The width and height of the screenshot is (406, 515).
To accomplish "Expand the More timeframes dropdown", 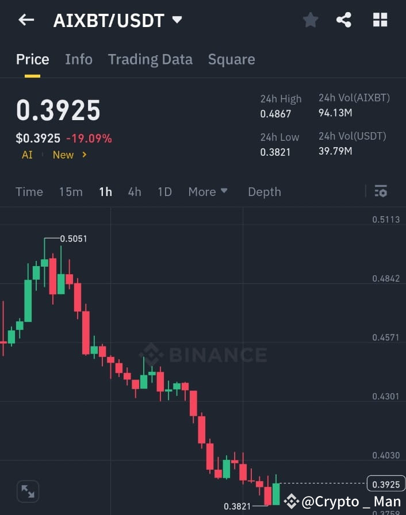I will point(208,191).
